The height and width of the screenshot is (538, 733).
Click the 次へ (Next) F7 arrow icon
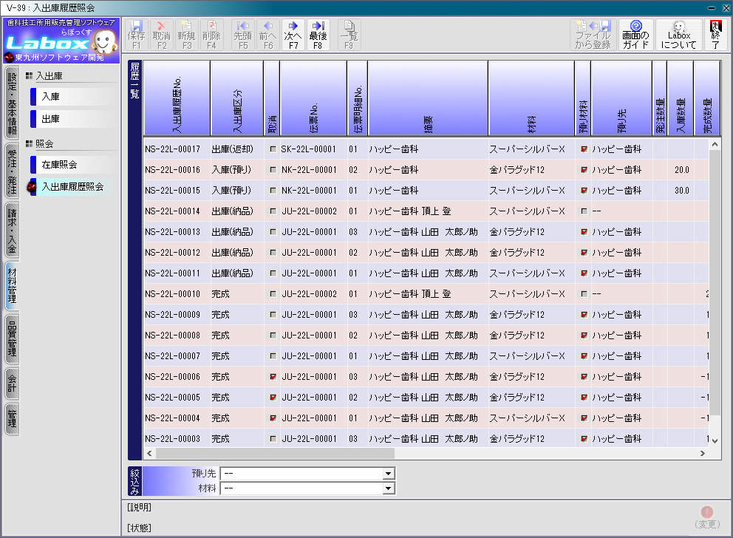pyautogui.click(x=293, y=34)
